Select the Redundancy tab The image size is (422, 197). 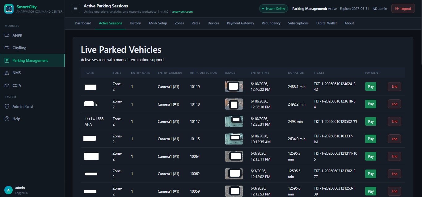coord(271,23)
